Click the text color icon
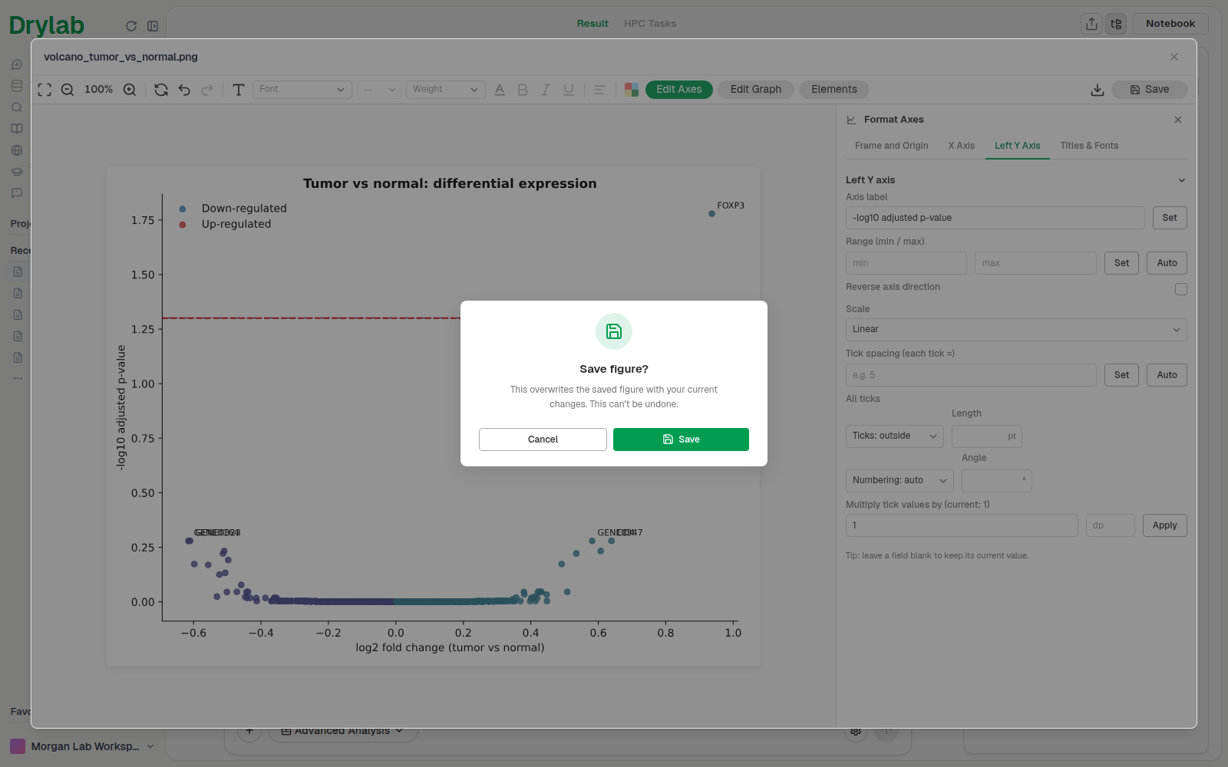Screen dimensions: 1228x767 500,90
